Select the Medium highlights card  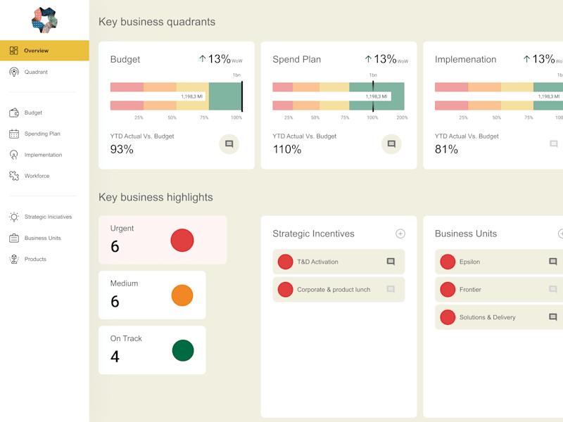pyautogui.click(x=152, y=295)
